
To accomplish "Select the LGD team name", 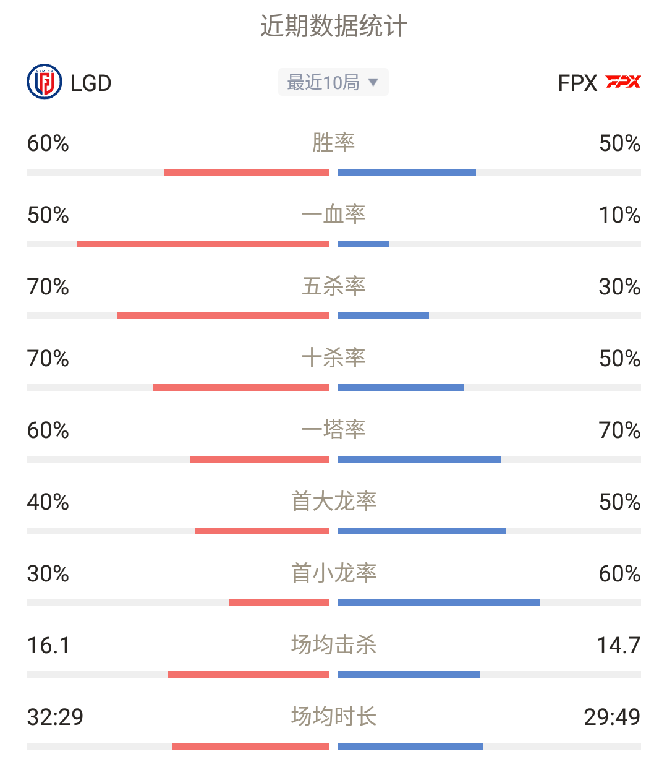I will [x=91, y=83].
